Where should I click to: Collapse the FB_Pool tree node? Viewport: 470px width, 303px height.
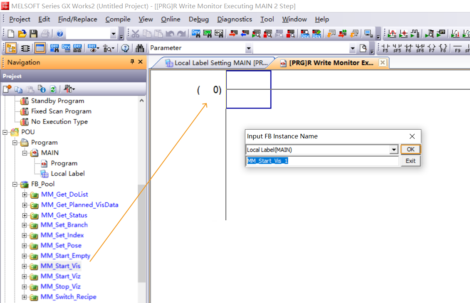[x=15, y=184]
